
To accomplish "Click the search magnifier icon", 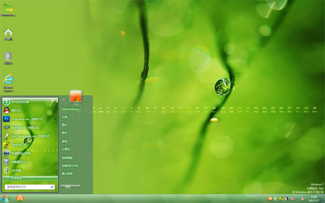I will pos(52,187).
